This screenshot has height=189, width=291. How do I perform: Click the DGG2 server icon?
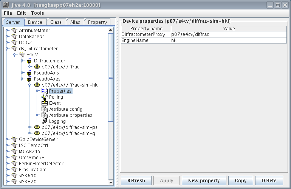point(14,42)
